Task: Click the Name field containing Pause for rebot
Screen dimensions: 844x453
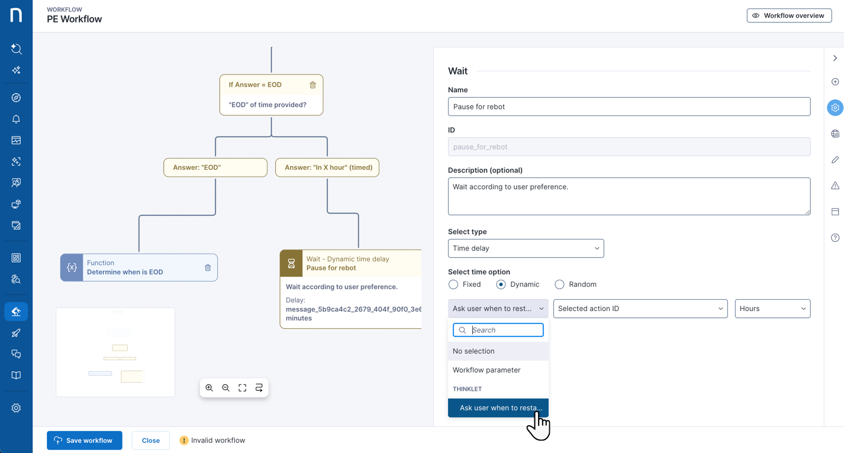Action: [629, 107]
